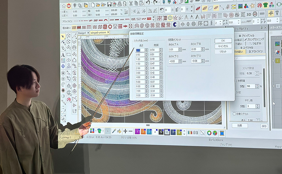Open the スペシャル properties tab
The image size is (282, 174).
pos(247,48)
